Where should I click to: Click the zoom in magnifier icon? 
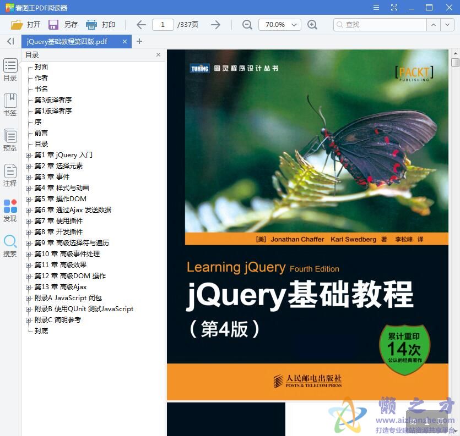(x=312, y=25)
